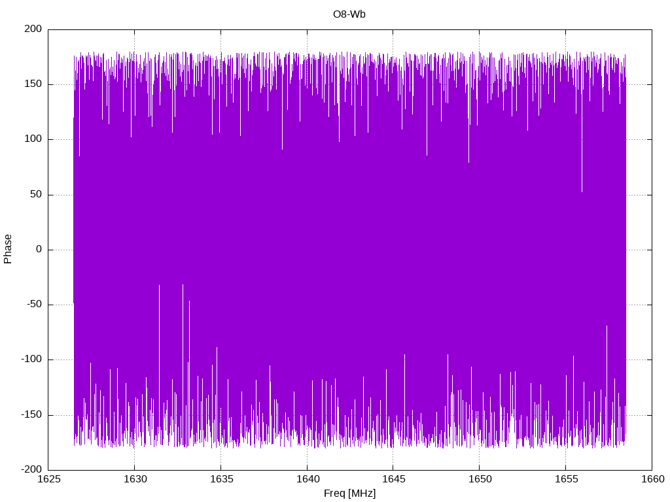The height and width of the screenshot is (502, 670).
Task: Click the 1660 x-axis tick label
Action: click(653, 479)
